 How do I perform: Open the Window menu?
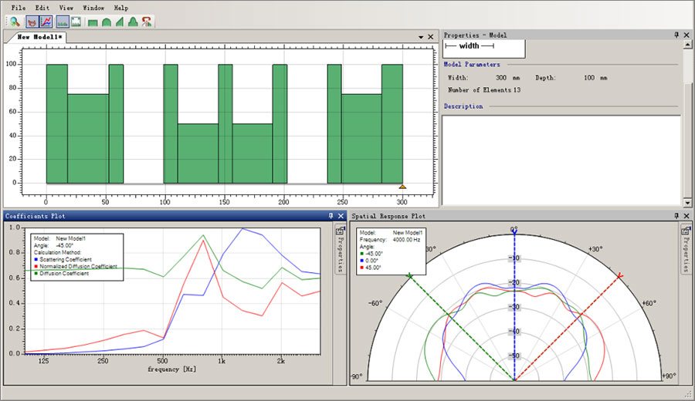point(93,8)
